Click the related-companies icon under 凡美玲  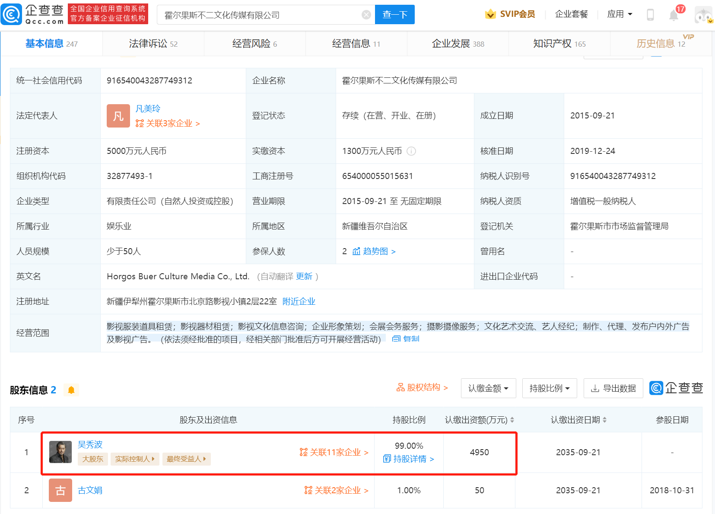pyautogui.click(x=140, y=123)
